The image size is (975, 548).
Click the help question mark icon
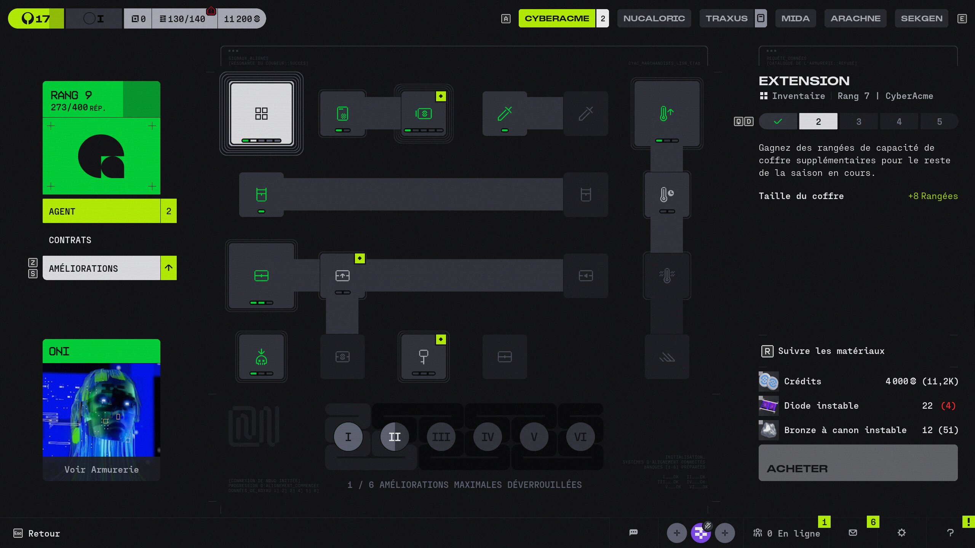950,532
